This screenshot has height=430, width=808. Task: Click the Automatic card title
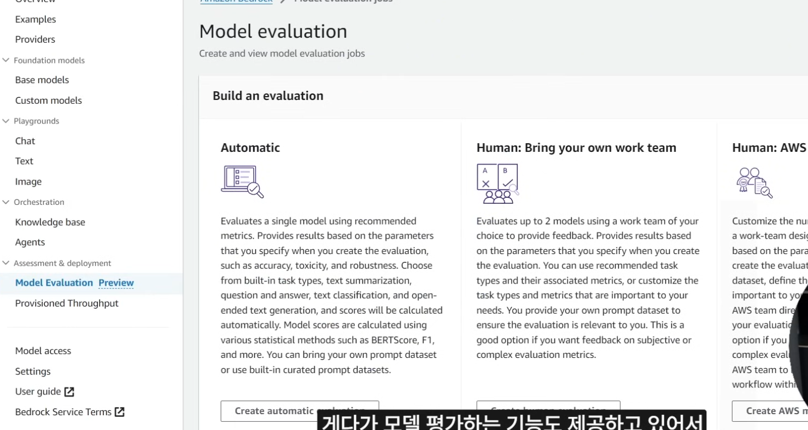[x=250, y=148]
